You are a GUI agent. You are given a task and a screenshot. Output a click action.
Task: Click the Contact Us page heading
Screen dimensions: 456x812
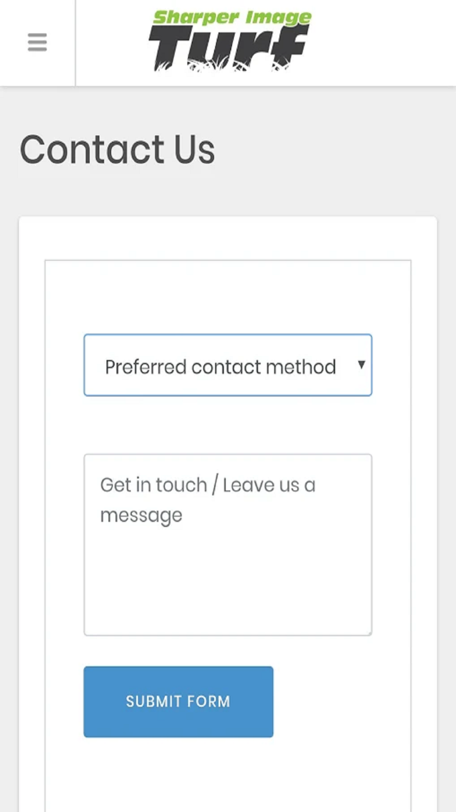click(117, 149)
